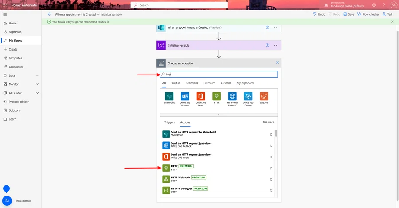This screenshot has width=399, height=208.
Task: Show info for HTTP Webhook action
Action: (271, 180)
